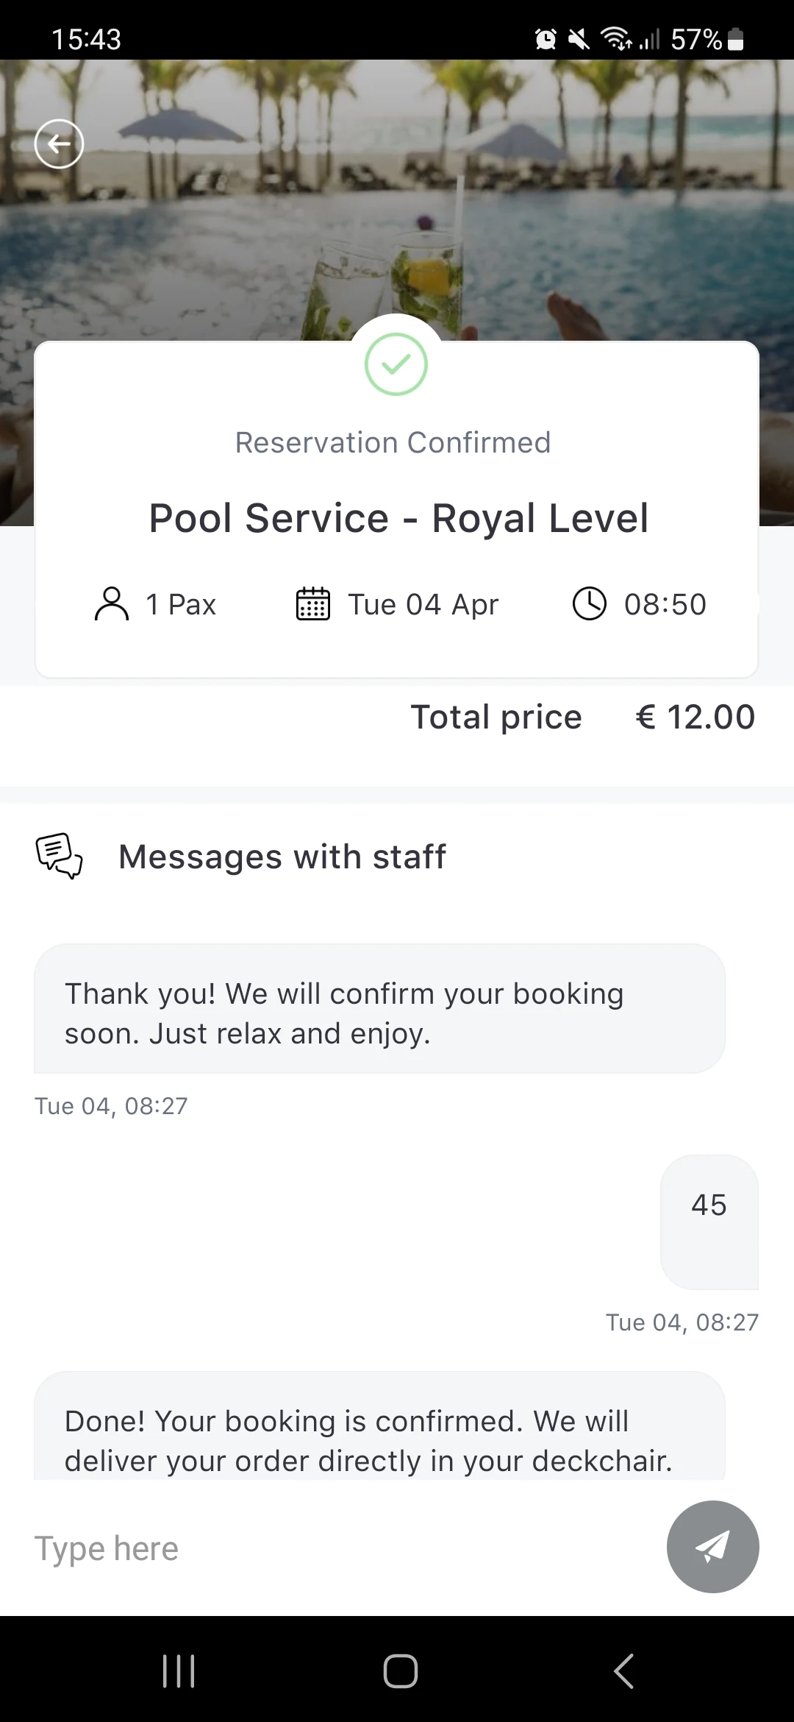
Task: Tap the back arrow icon over the pool photo
Action: coord(59,143)
